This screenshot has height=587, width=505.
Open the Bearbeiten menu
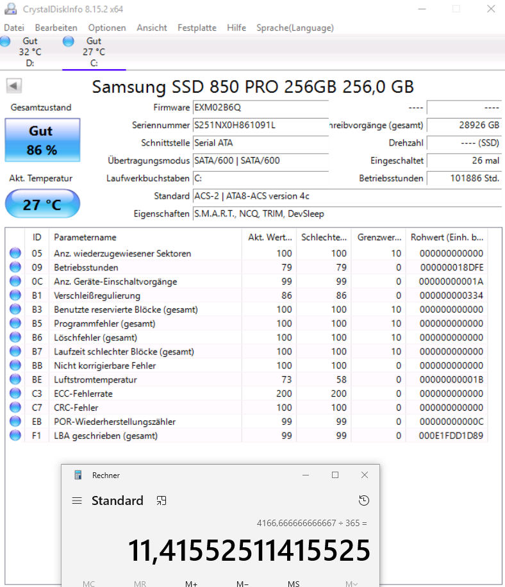[x=56, y=28]
